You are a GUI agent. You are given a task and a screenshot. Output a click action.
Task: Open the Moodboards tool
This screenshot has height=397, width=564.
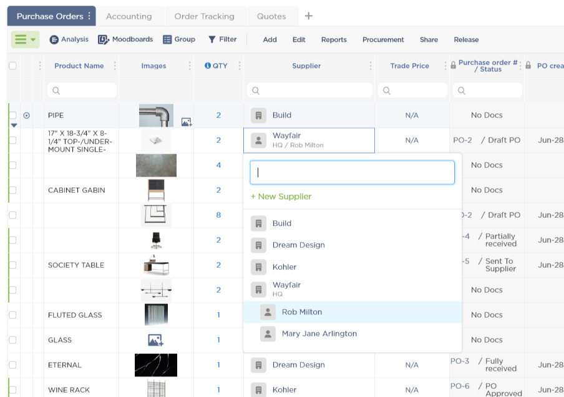tap(125, 39)
